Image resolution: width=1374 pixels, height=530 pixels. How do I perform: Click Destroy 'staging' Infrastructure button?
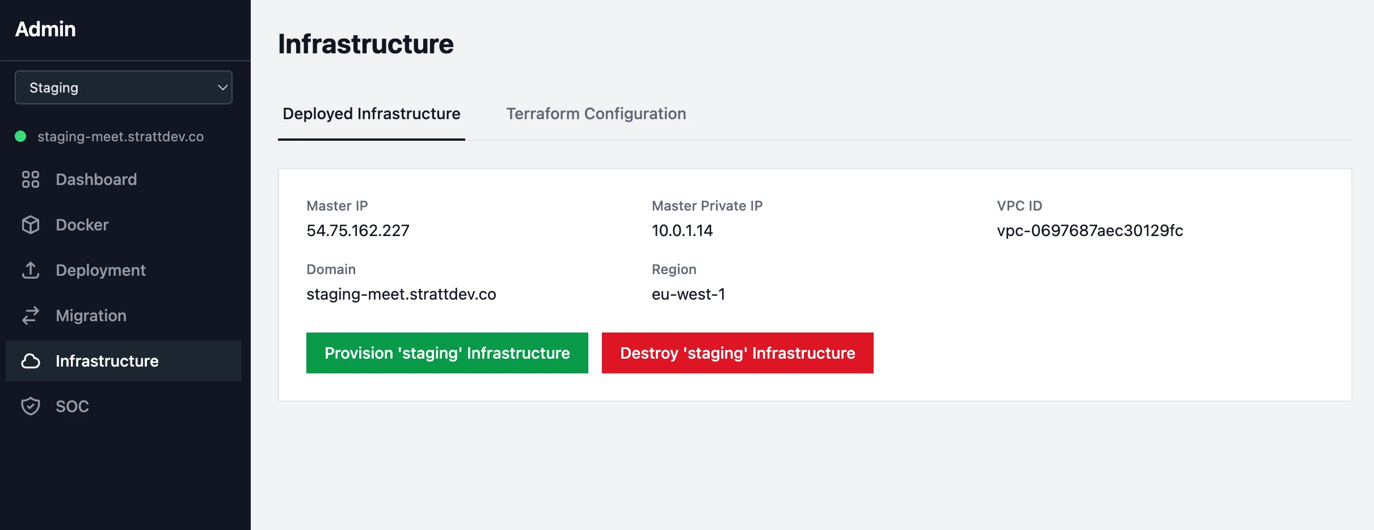[737, 353]
